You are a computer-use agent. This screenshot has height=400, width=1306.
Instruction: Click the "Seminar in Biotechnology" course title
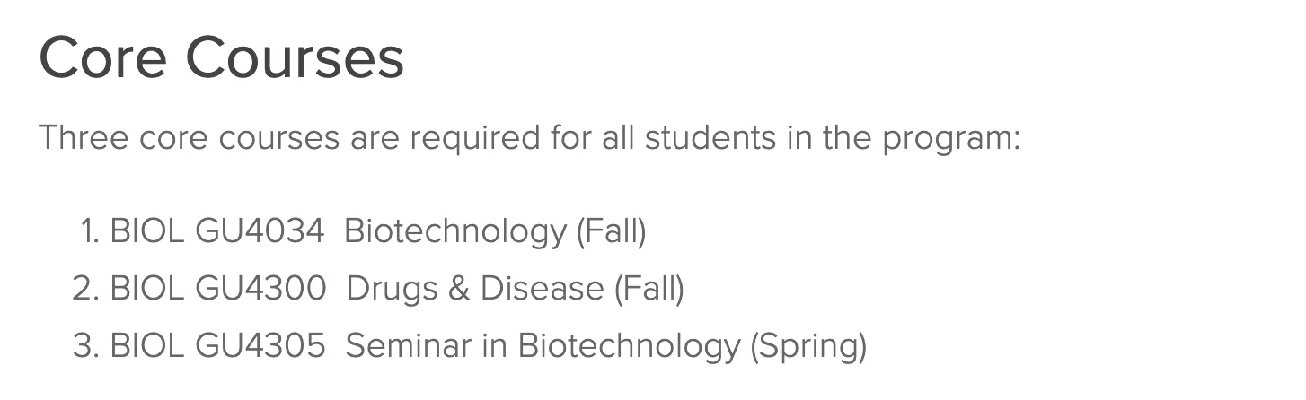(542, 346)
